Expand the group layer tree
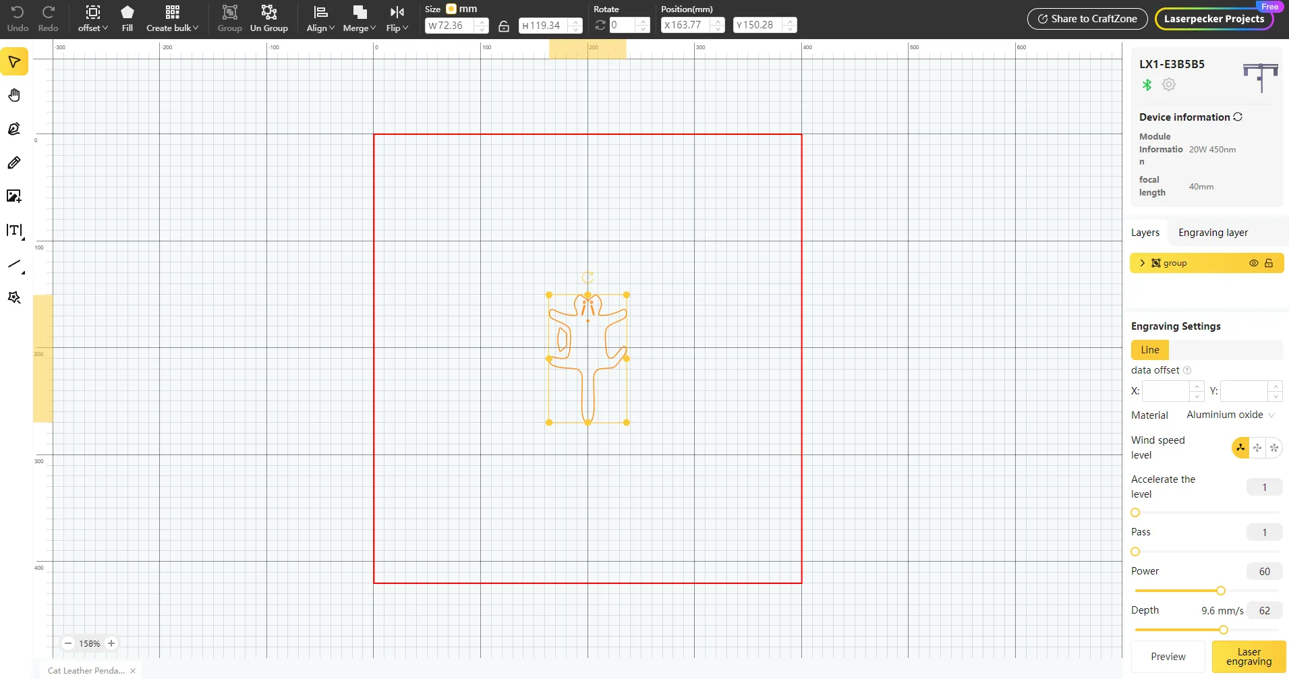 point(1142,263)
